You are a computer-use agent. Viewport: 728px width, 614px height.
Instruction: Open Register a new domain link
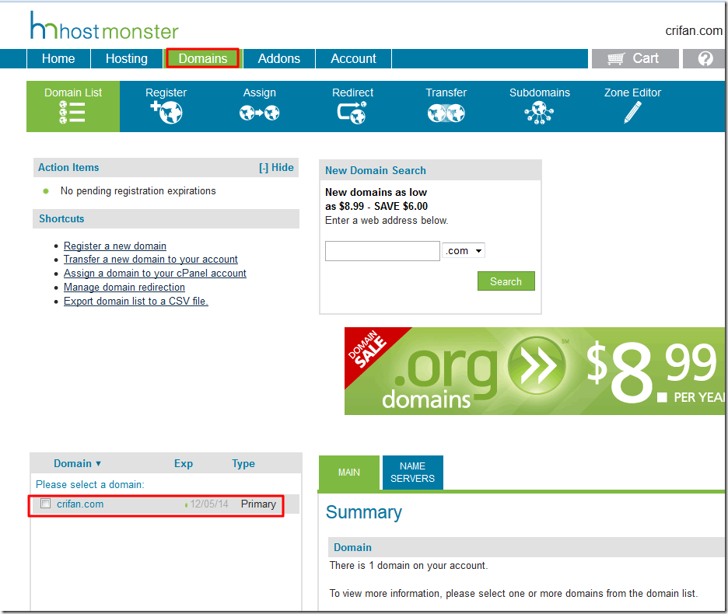[x=115, y=246]
